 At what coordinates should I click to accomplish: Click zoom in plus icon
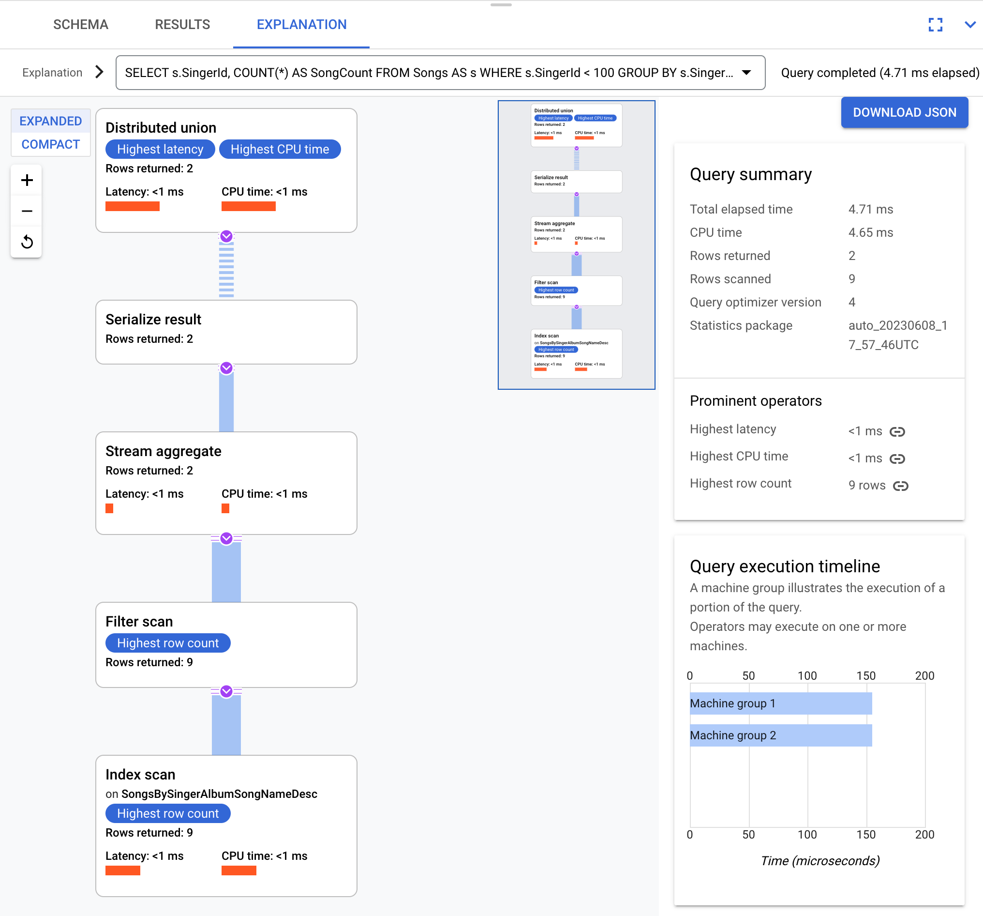click(x=27, y=181)
